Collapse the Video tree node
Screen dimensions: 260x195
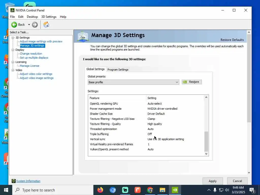point(13,70)
